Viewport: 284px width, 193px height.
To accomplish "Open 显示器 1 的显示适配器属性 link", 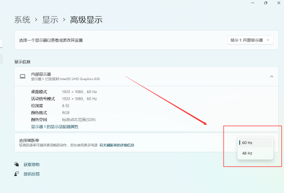I will tap(55, 126).
